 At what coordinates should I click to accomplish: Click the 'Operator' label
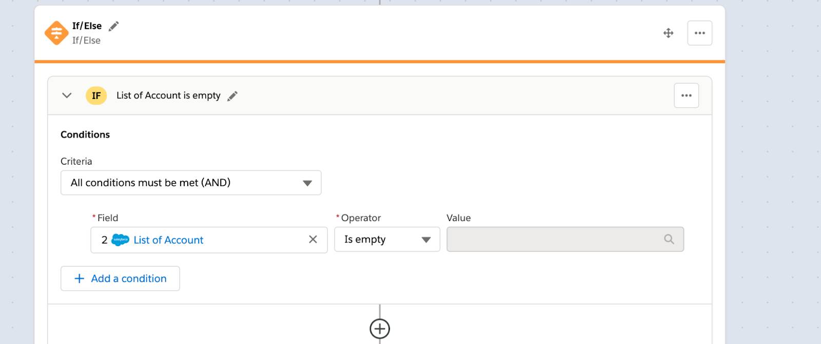point(361,218)
